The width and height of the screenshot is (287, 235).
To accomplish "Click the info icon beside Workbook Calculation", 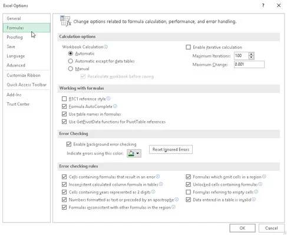I will coord(105,47).
